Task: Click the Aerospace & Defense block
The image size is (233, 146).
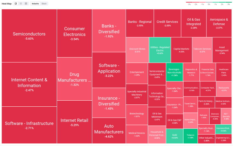Action: pyautogui.click(x=219, y=23)
